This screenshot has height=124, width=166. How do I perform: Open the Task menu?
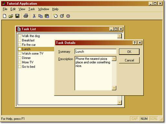(x=32, y=9)
